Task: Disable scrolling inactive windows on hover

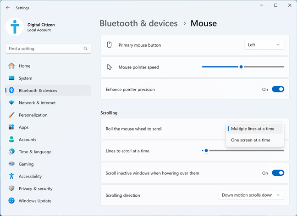Action: [x=278, y=173]
